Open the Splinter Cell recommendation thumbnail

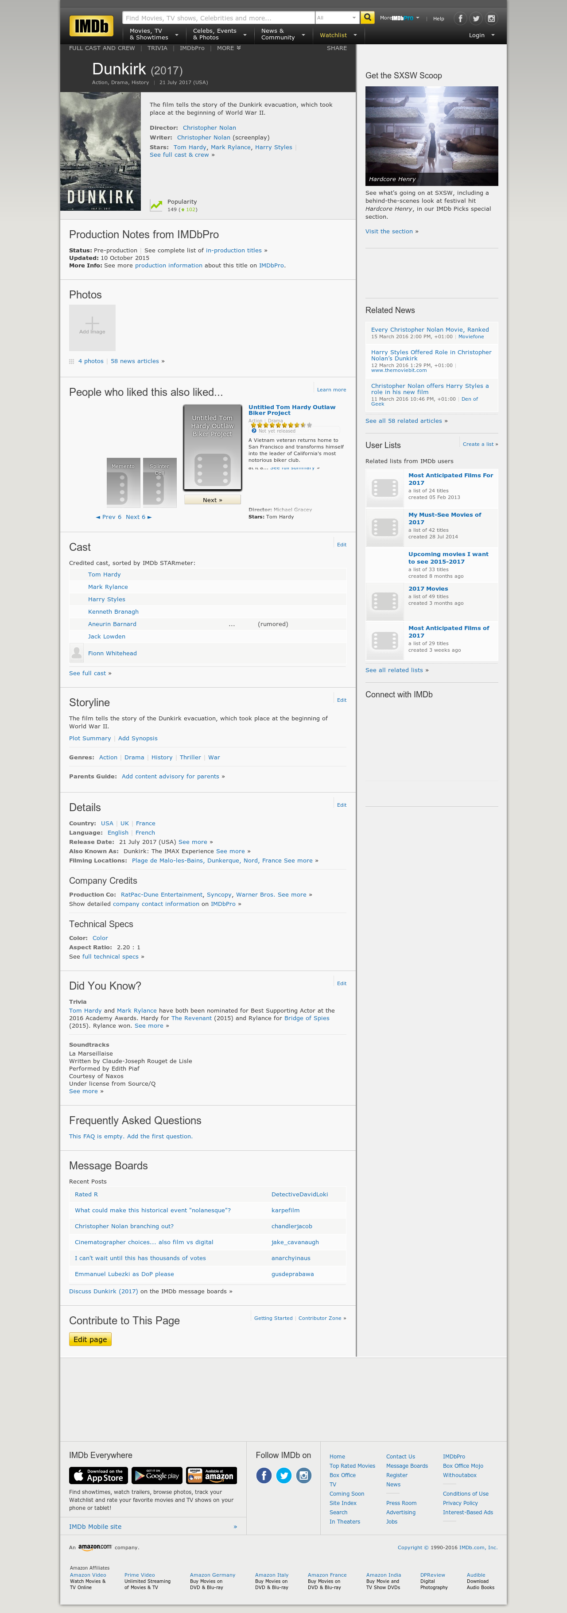[159, 482]
